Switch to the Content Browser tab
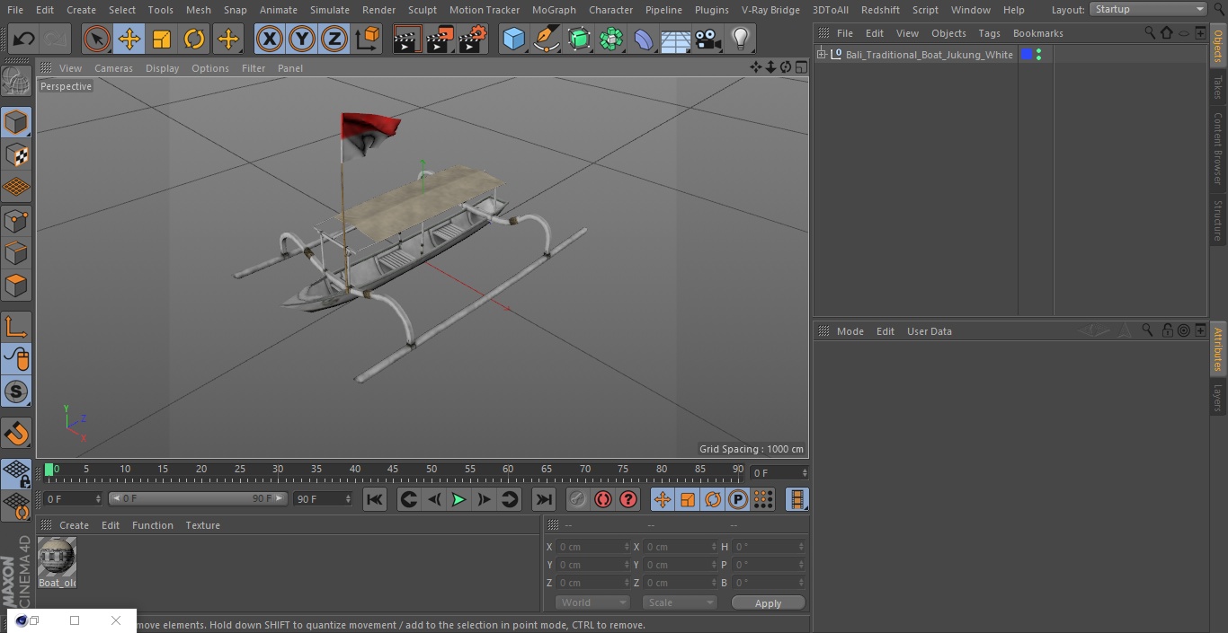 (1218, 148)
